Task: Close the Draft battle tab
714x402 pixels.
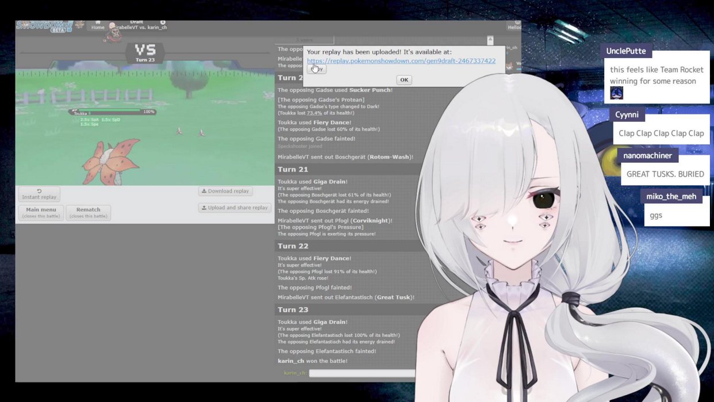Action: click(x=163, y=22)
